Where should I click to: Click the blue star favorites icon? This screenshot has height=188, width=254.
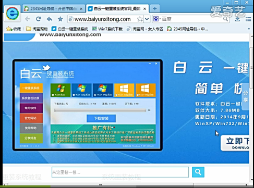[x=61, y=19]
